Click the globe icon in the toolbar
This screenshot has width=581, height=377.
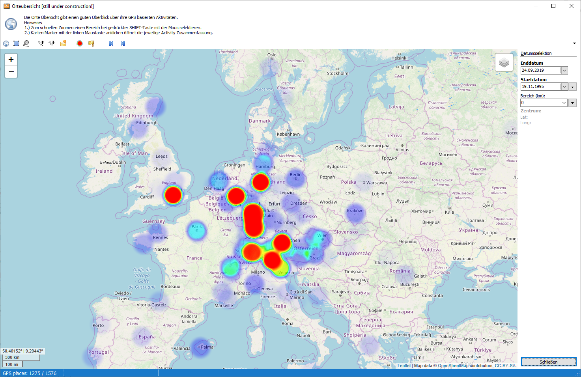tap(6, 43)
